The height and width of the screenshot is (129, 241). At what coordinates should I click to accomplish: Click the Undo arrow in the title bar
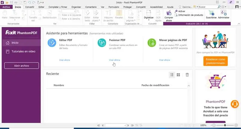(29, 2)
